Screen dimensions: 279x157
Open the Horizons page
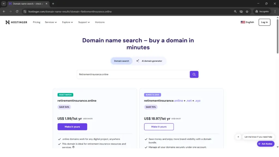click(100, 22)
